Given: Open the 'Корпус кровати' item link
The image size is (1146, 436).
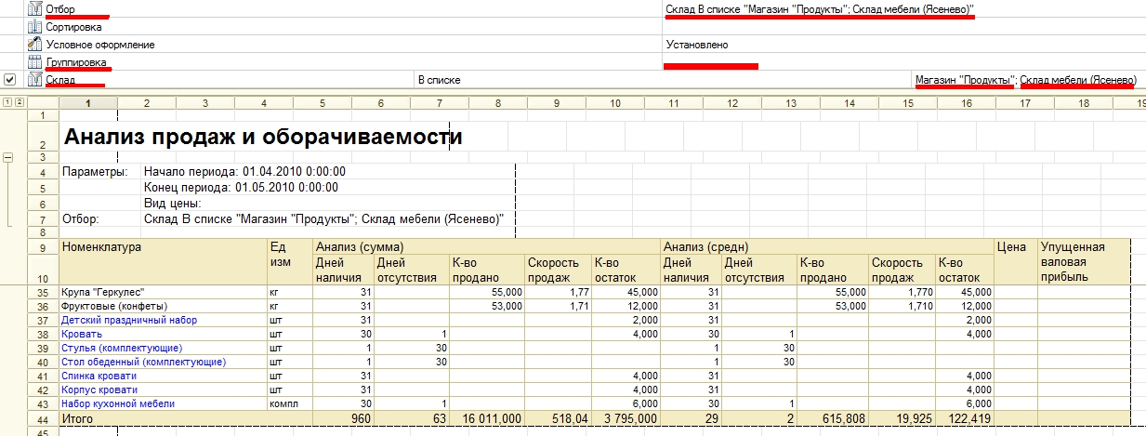Looking at the screenshot, I should 99,390.
